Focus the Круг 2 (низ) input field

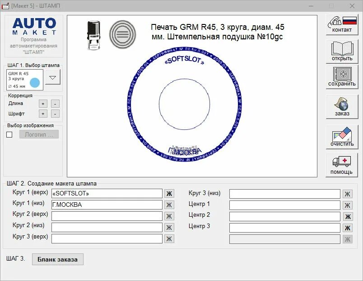[107, 228]
